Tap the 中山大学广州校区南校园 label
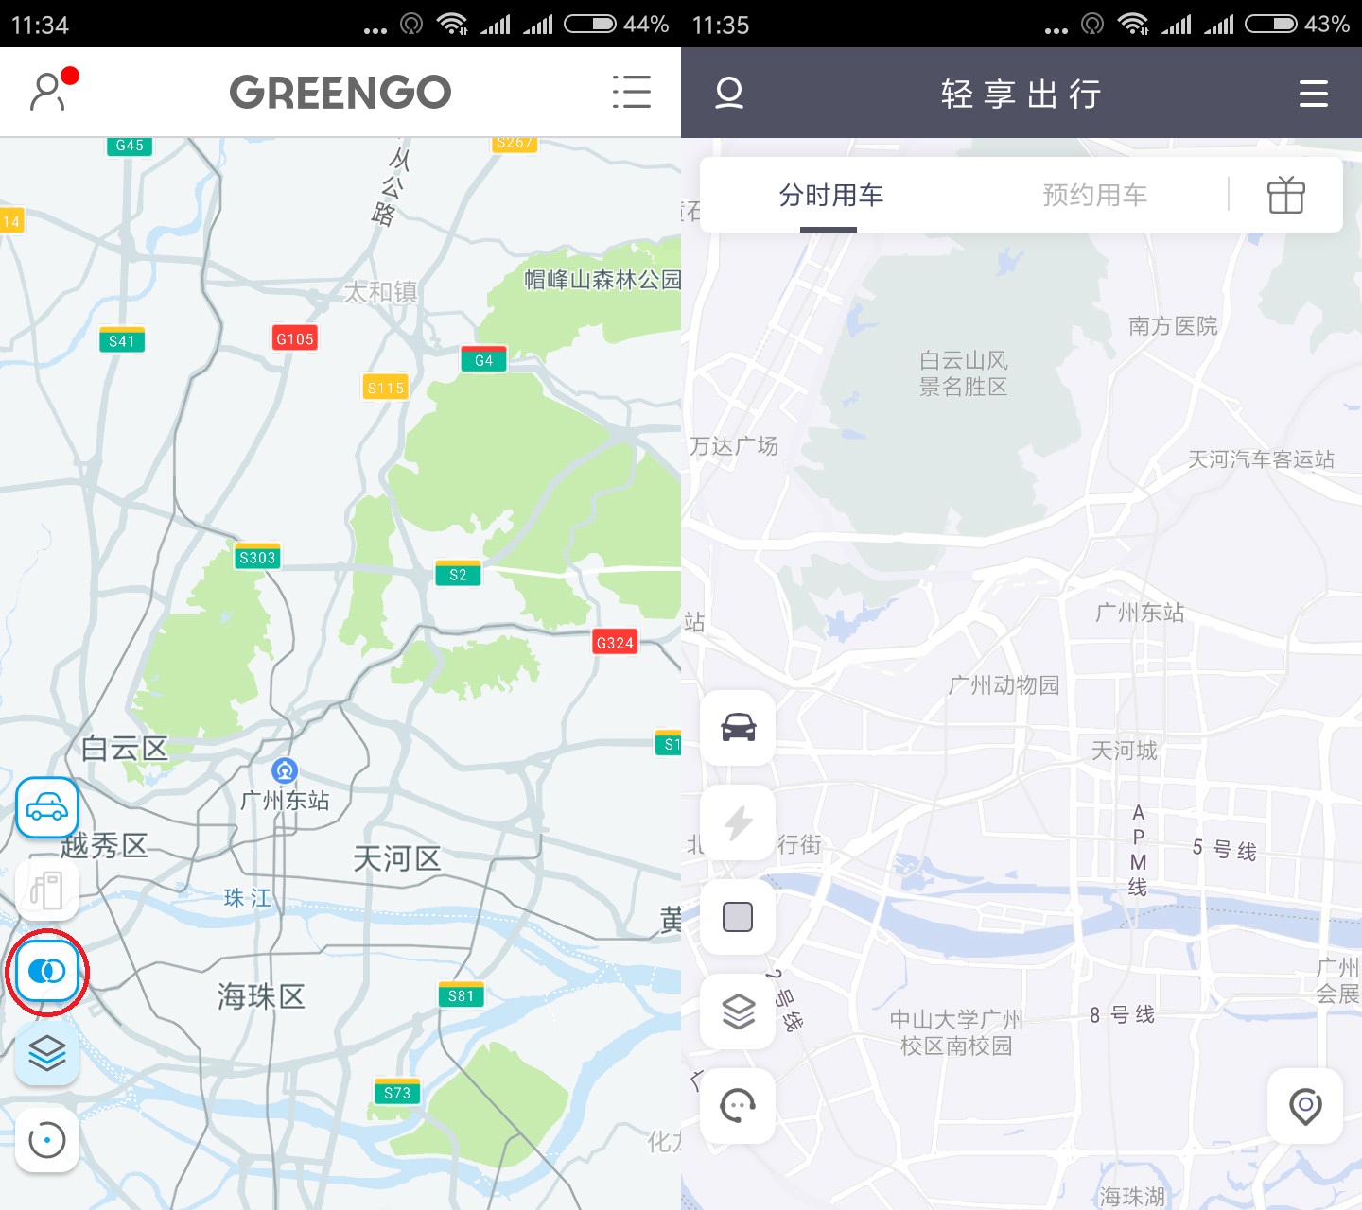This screenshot has width=1362, height=1210. (956, 1032)
